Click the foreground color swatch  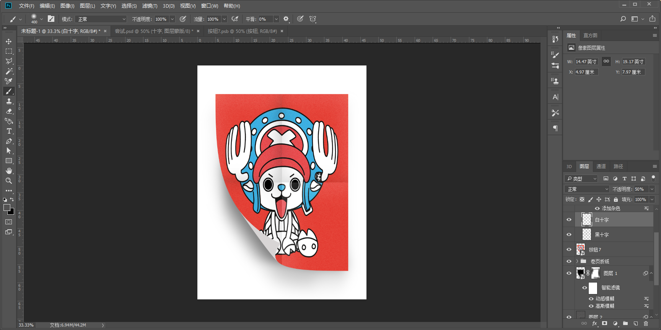pyautogui.click(x=7, y=207)
